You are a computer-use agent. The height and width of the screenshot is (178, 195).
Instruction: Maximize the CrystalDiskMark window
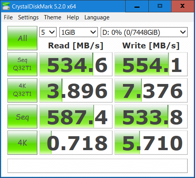pos(160,6)
